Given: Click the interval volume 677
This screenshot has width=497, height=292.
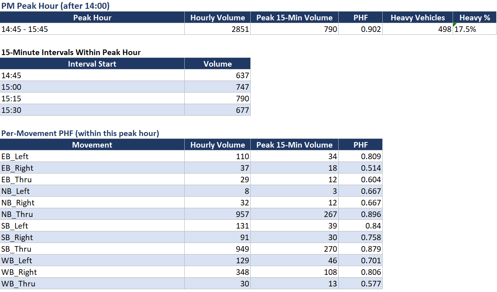Looking at the screenshot, I should (218, 110).
